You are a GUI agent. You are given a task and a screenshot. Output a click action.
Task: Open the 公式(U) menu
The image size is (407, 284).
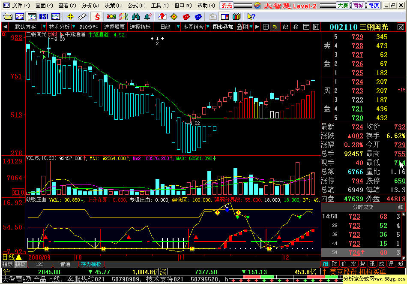coord(136,6)
